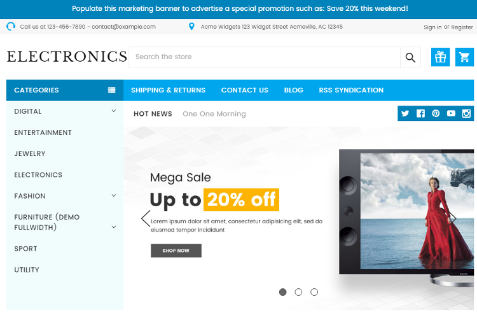
Task: Go to the Contact Us page
Action: pyautogui.click(x=245, y=90)
